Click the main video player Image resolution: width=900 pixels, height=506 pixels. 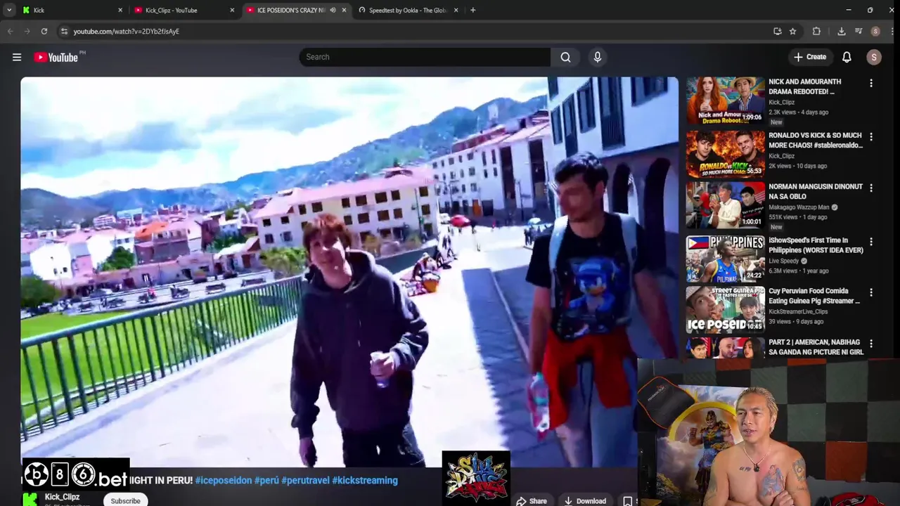tap(349, 272)
